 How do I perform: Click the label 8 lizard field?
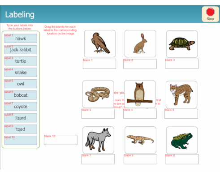[x=21, y=118]
